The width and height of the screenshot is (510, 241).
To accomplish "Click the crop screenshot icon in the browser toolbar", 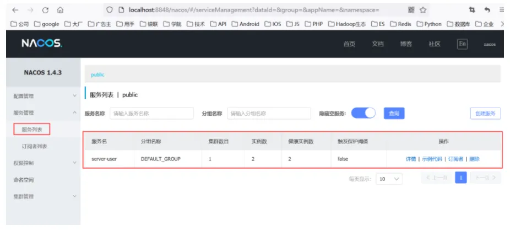I will point(471,10).
